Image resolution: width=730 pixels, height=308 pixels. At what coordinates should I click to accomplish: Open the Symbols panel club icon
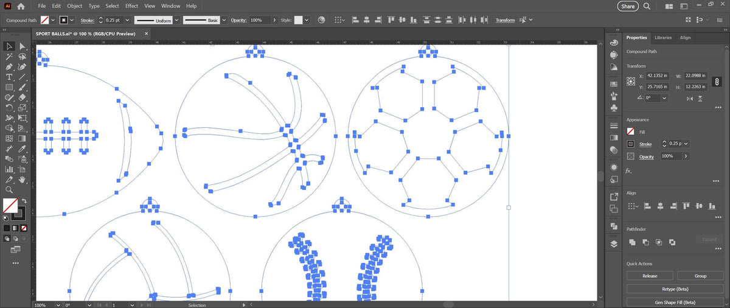click(x=614, y=108)
